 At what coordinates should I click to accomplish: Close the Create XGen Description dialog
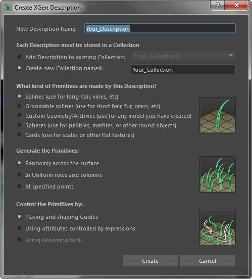(236, 5)
